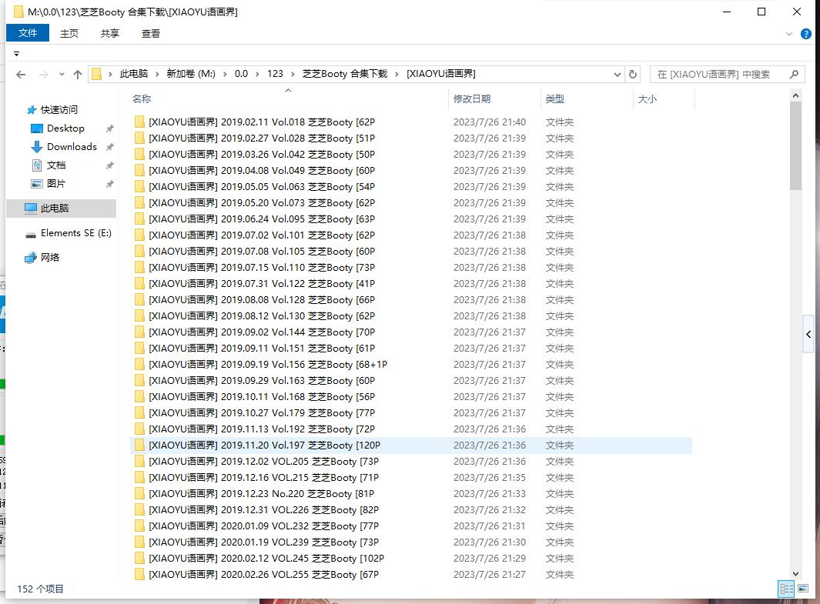Screen dimensions: 820x604
Task: Expand the ribbon with chevron
Action: click(789, 34)
